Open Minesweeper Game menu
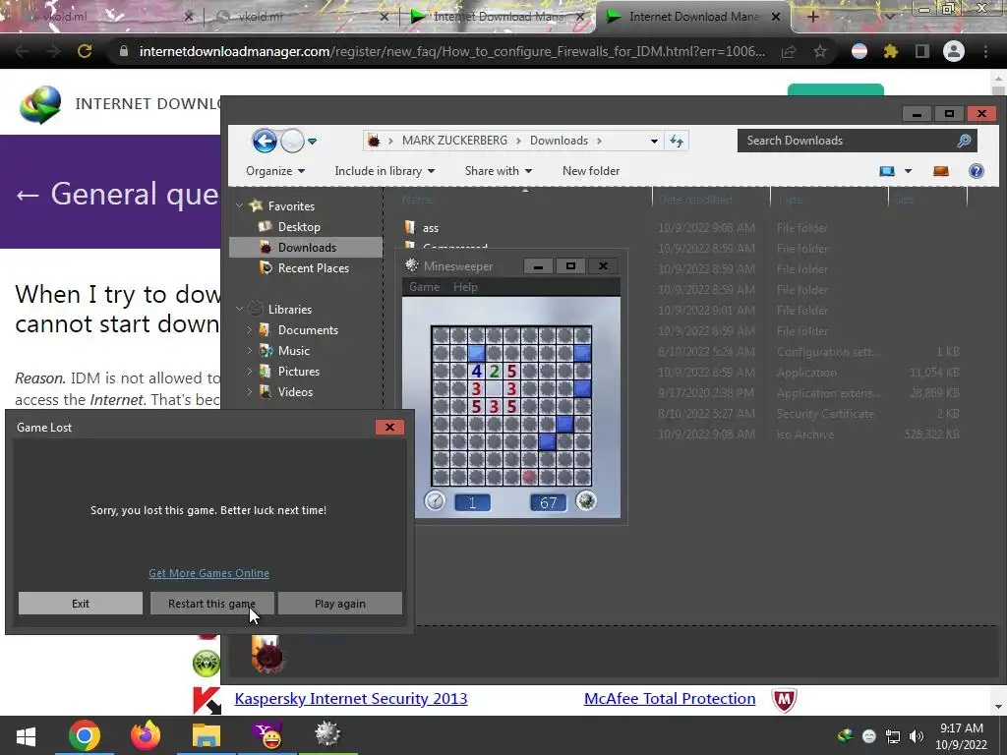The image size is (1007, 755). click(424, 287)
